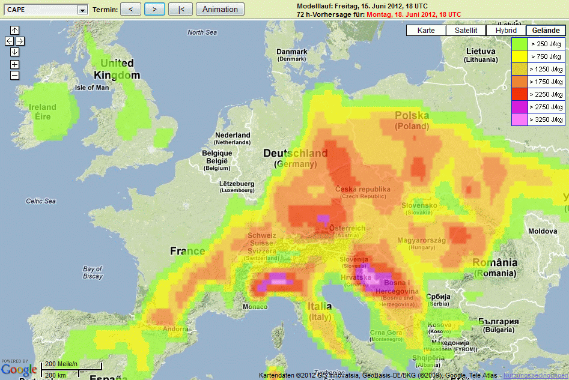Click the Isle of Man label
This screenshot has height=380, width=569.
coord(92,88)
